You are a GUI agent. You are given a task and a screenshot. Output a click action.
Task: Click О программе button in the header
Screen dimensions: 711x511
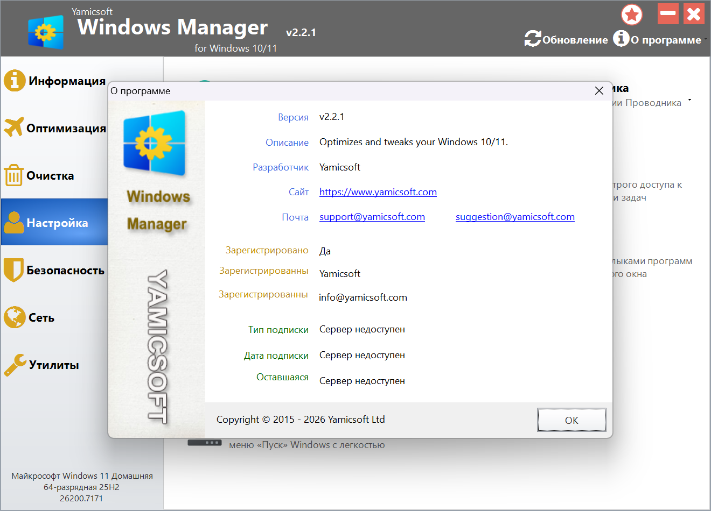(658, 39)
